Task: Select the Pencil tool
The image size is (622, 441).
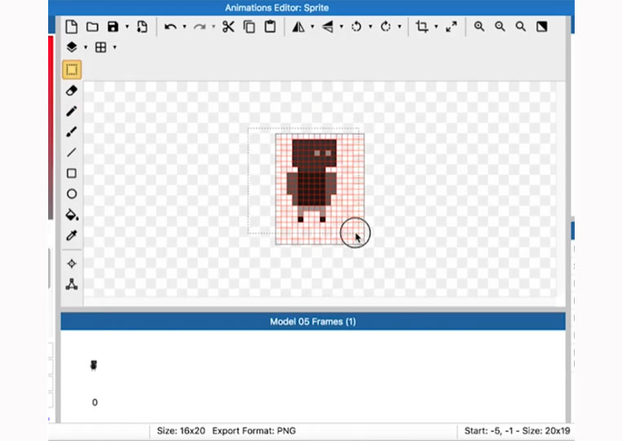Action: click(72, 112)
